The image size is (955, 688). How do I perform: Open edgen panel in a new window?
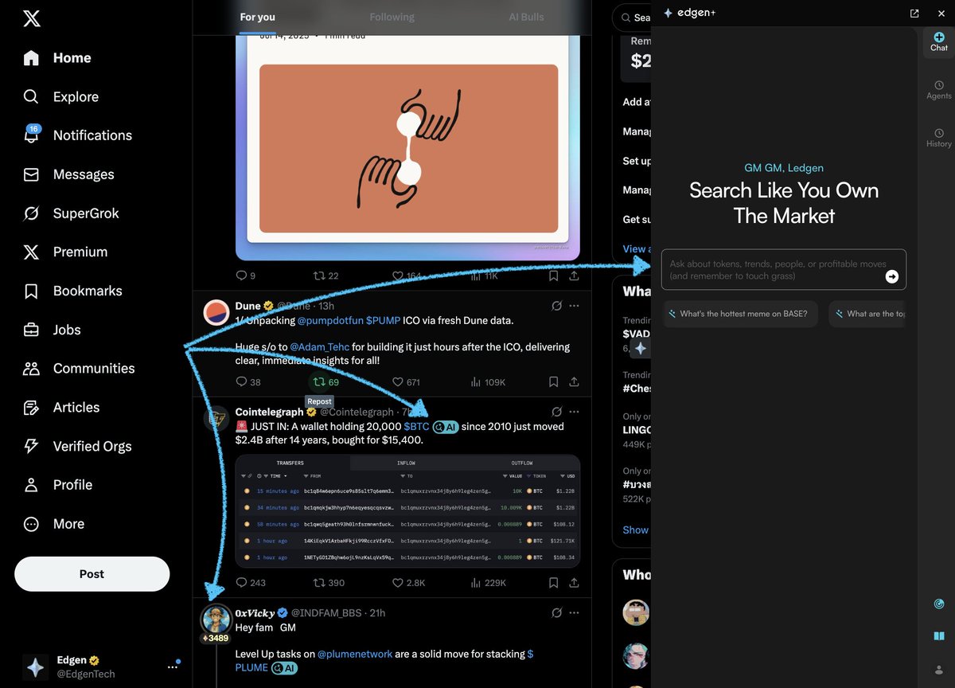pos(914,13)
